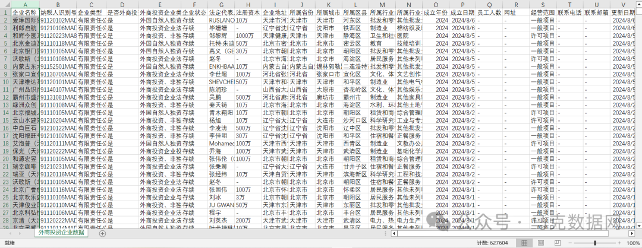Select the 企业类型 header cell
This screenshot has width=642, height=248.
91,12
